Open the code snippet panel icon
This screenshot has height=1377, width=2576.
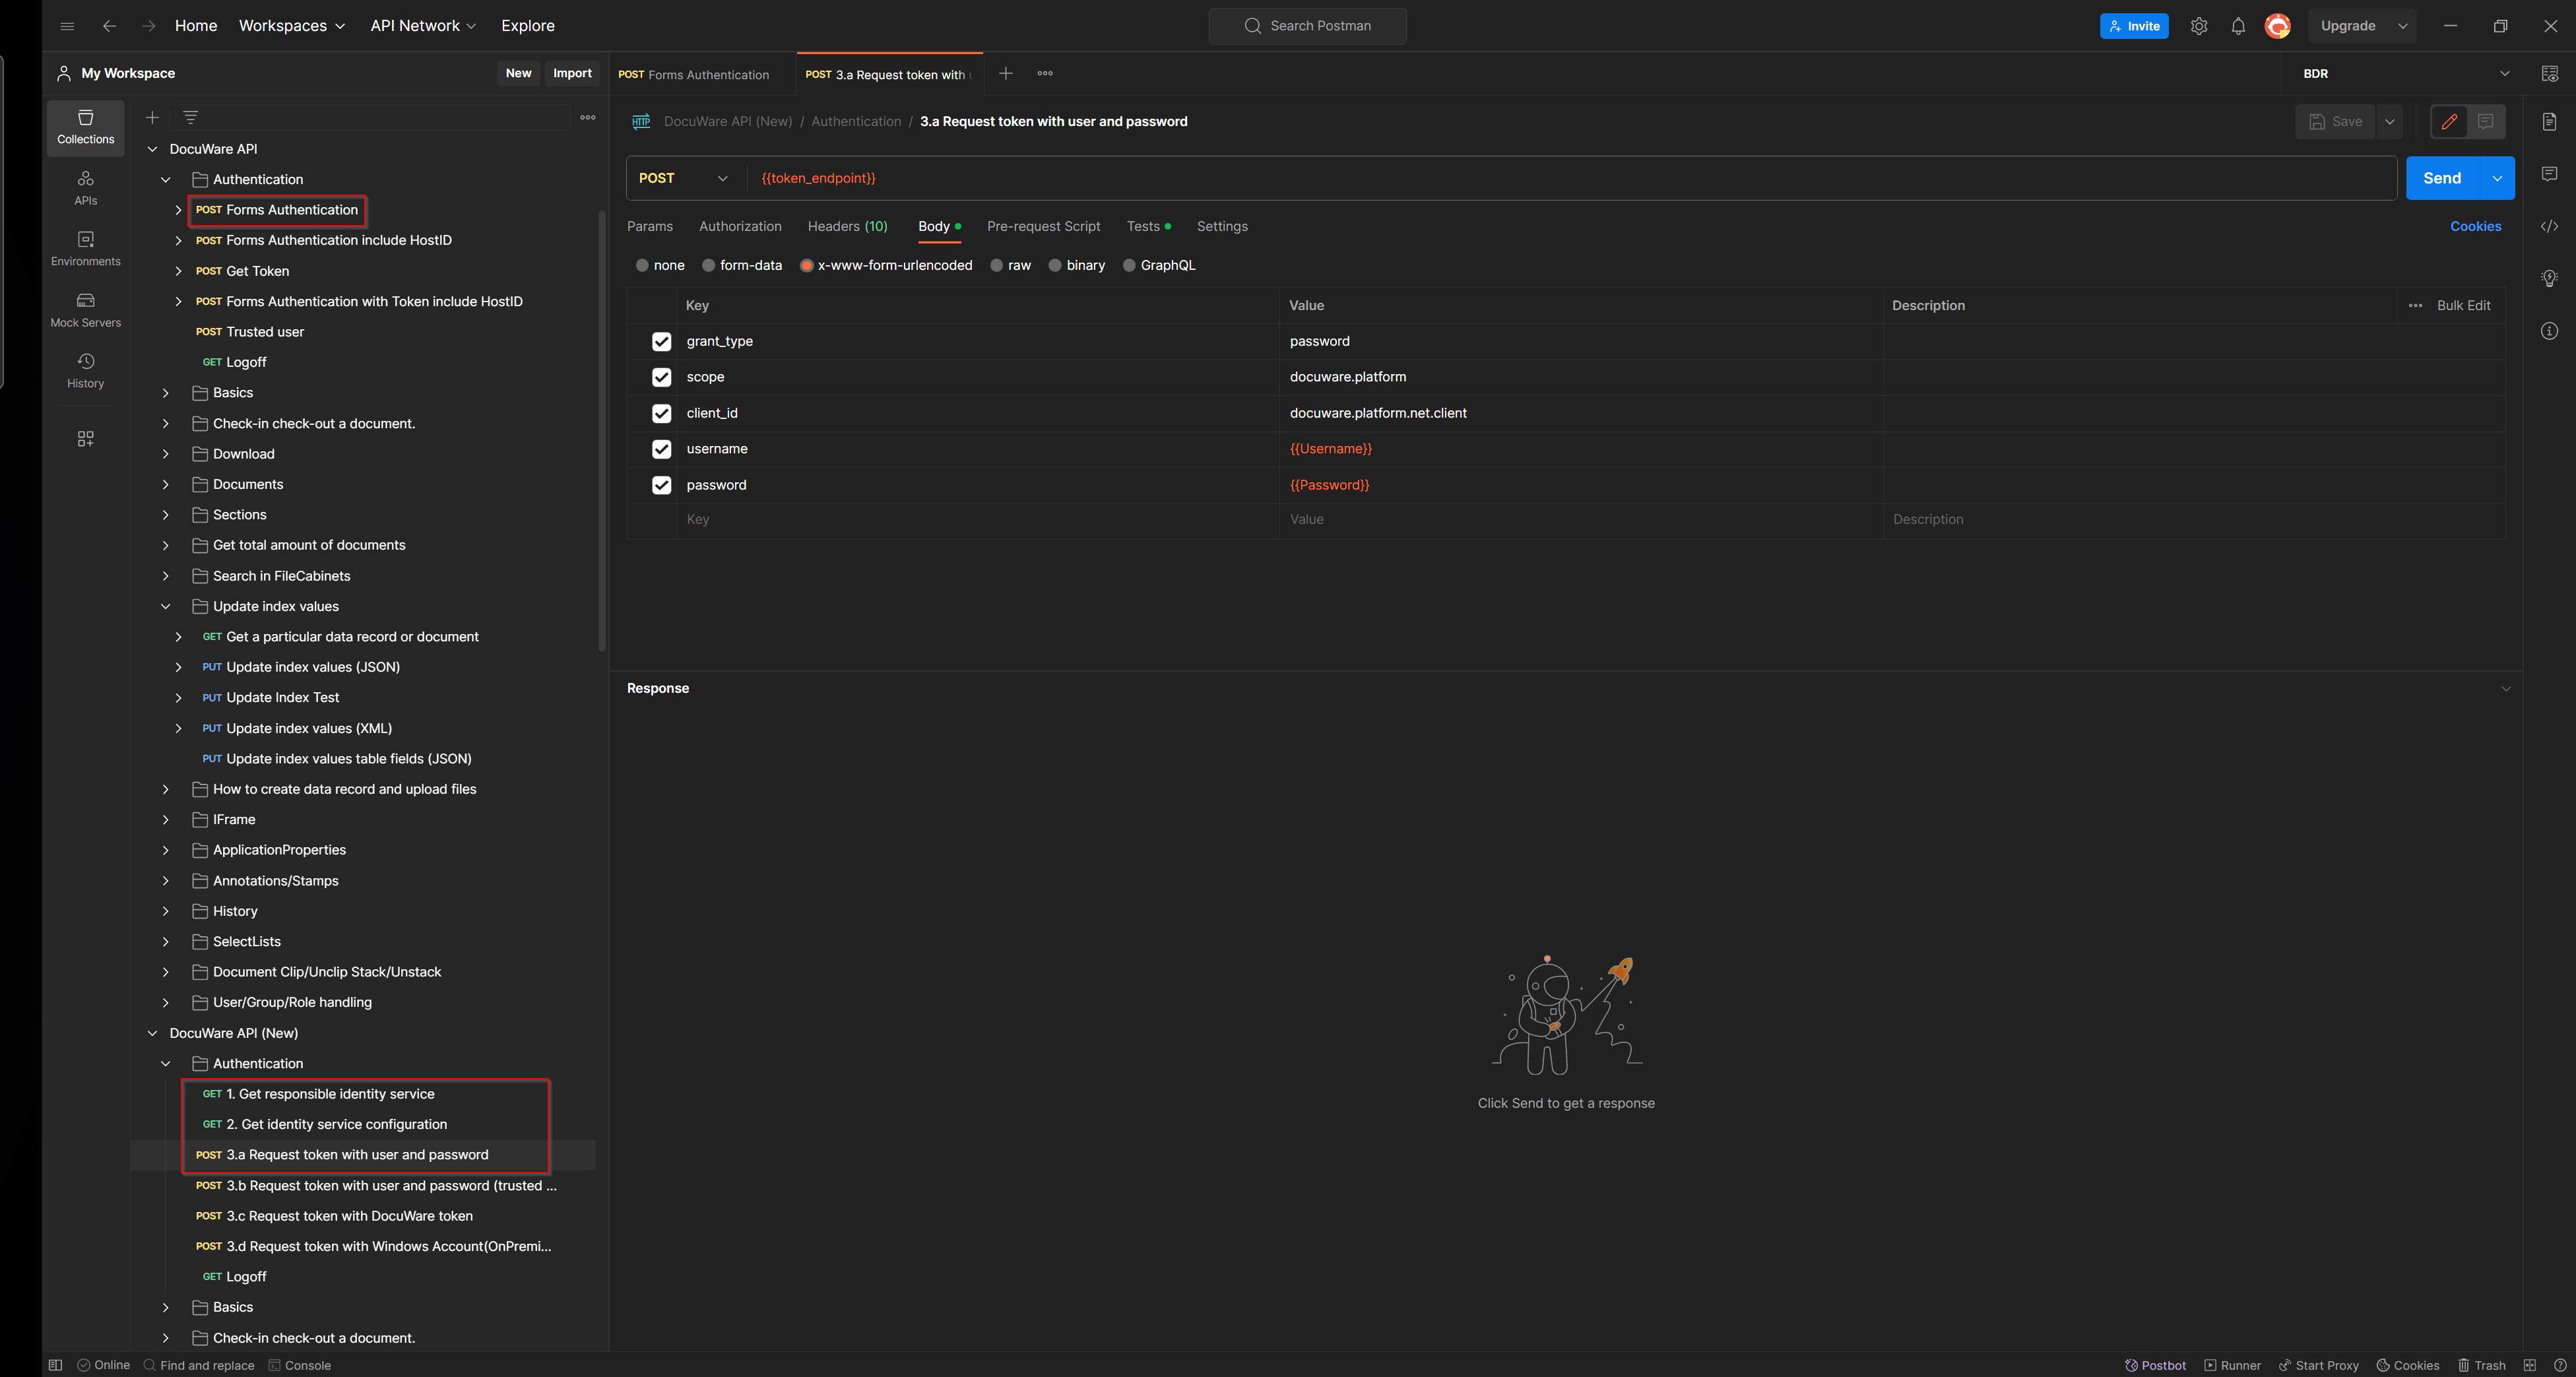click(x=2549, y=226)
